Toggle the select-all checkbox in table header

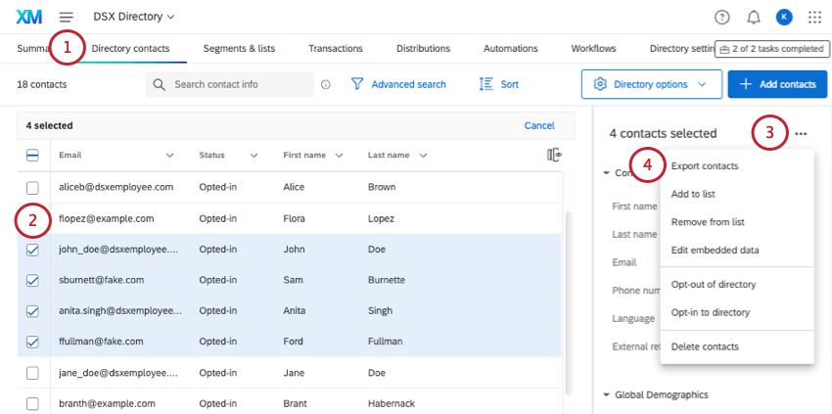tap(32, 155)
